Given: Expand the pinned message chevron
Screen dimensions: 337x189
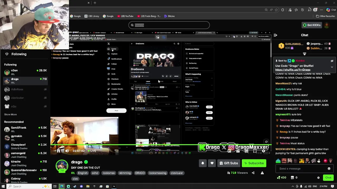Looking at the screenshot, I should pos(332,67).
